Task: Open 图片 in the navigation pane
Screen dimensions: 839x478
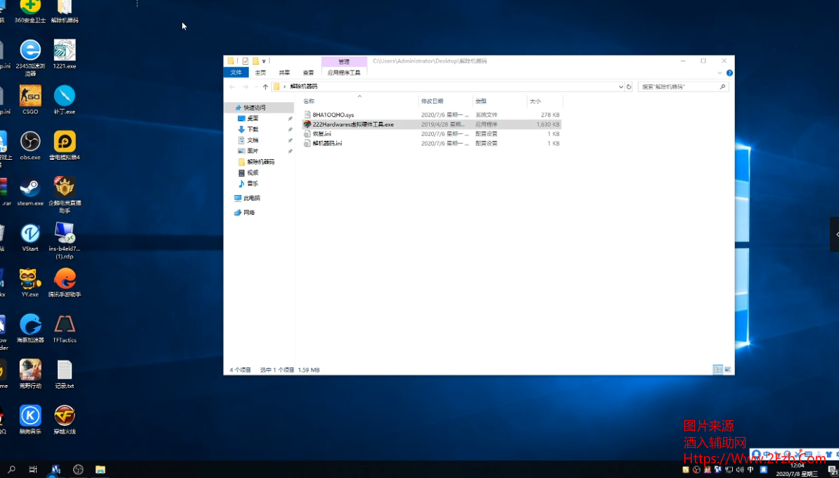Action: (252, 151)
